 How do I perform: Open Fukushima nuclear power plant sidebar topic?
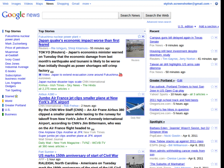click(17, 38)
